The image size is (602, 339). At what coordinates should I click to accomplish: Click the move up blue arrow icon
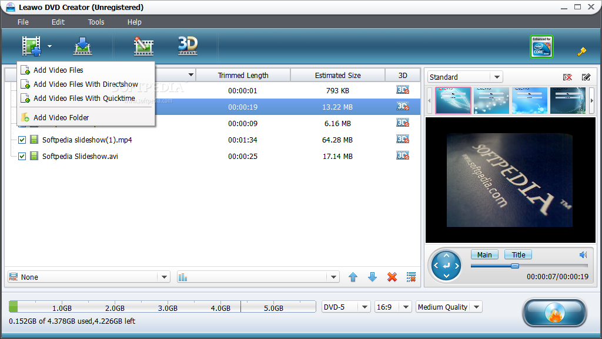[353, 277]
